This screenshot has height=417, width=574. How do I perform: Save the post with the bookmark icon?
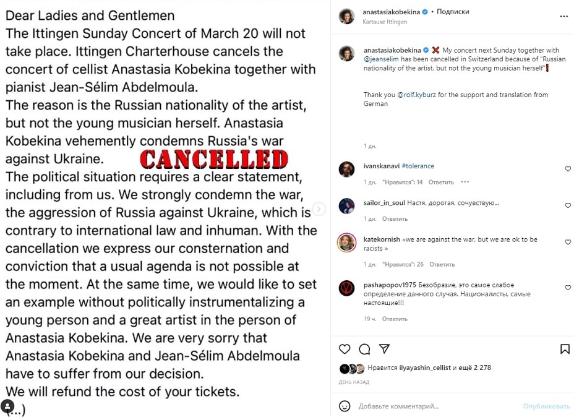pos(565,349)
